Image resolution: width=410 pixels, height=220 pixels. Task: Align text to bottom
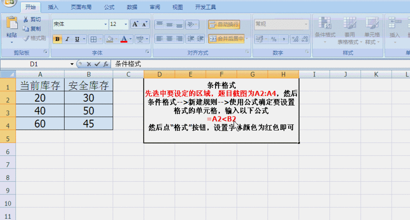(x=179, y=24)
